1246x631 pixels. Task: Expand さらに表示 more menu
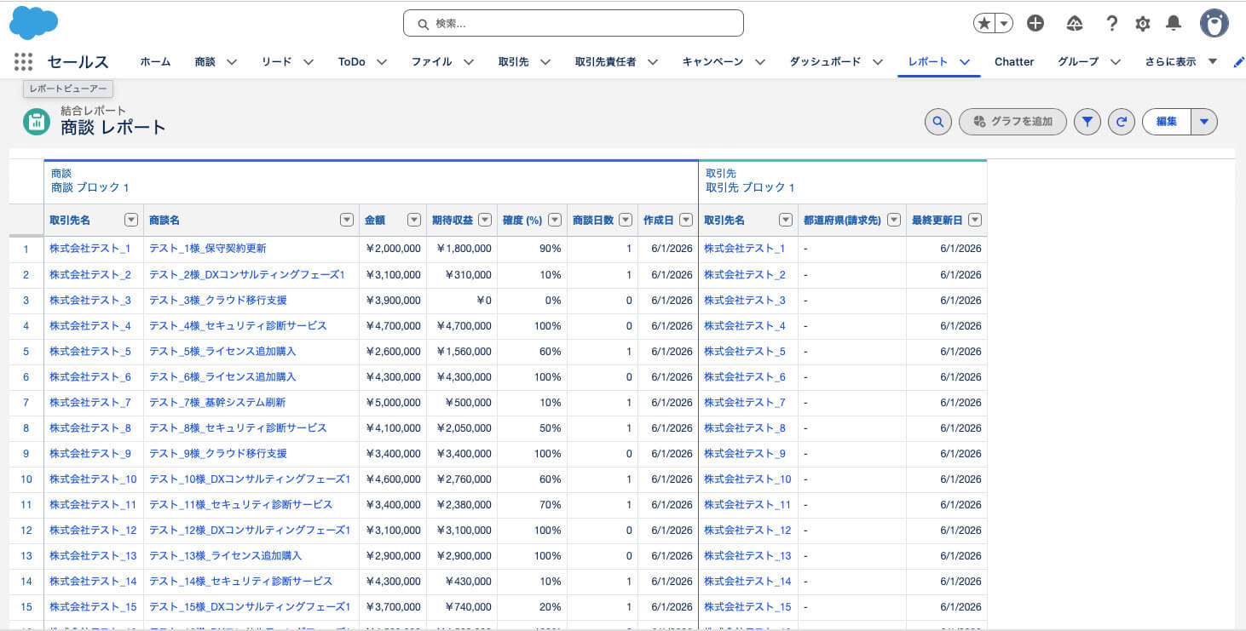(1181, 61)
